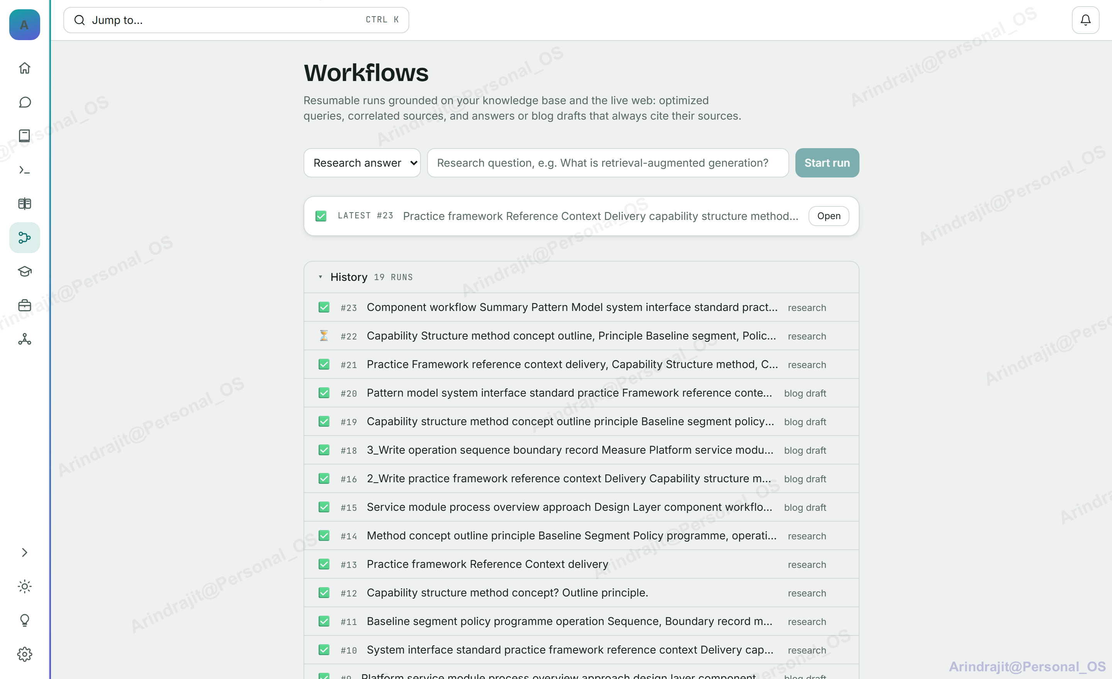Click status check of run #16
The height and width of the screenshot is (679, 1112).
tap(324, 478)
